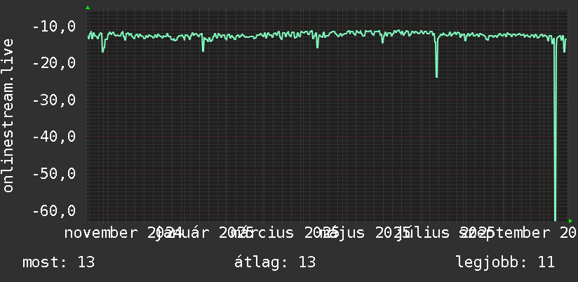Click the november 2024 time axis label
Image resolution: width=578 pixels, height=282 pixels.
(123, 233)
